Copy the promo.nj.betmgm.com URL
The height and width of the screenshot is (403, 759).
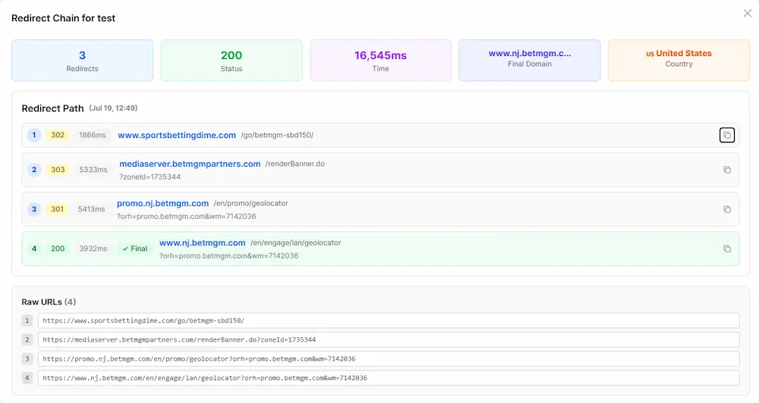coord(726,209)
